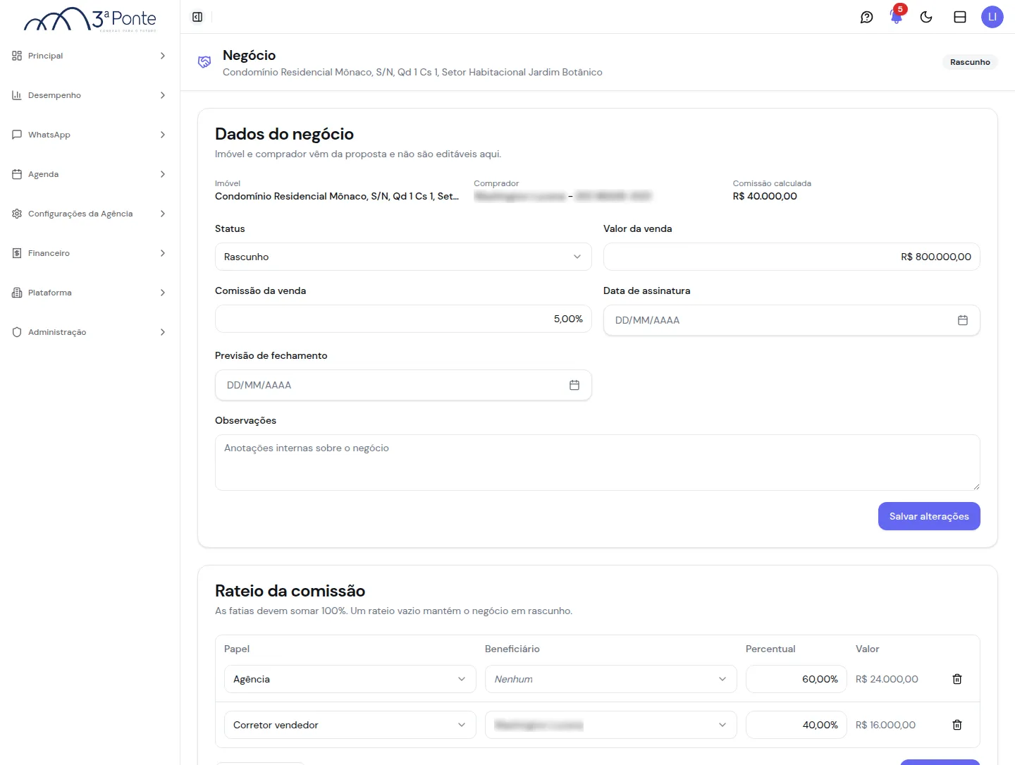
Task: Expand the Desempenho menu chevron
Action: coord(163,95)
